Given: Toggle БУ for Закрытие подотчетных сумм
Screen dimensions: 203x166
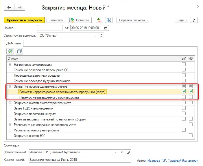Looking at the screenshot, I should click(184, 114).
